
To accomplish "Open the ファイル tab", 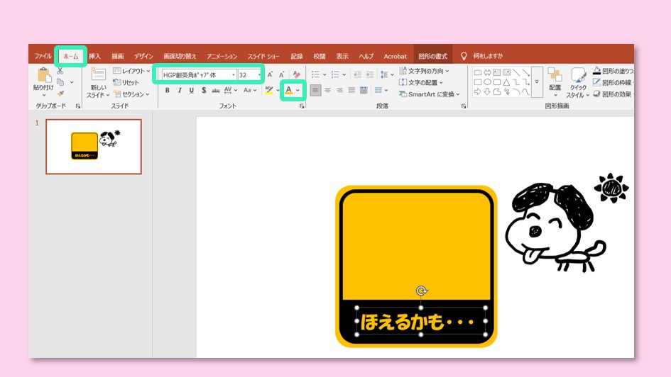I will (x=43, y=56).
